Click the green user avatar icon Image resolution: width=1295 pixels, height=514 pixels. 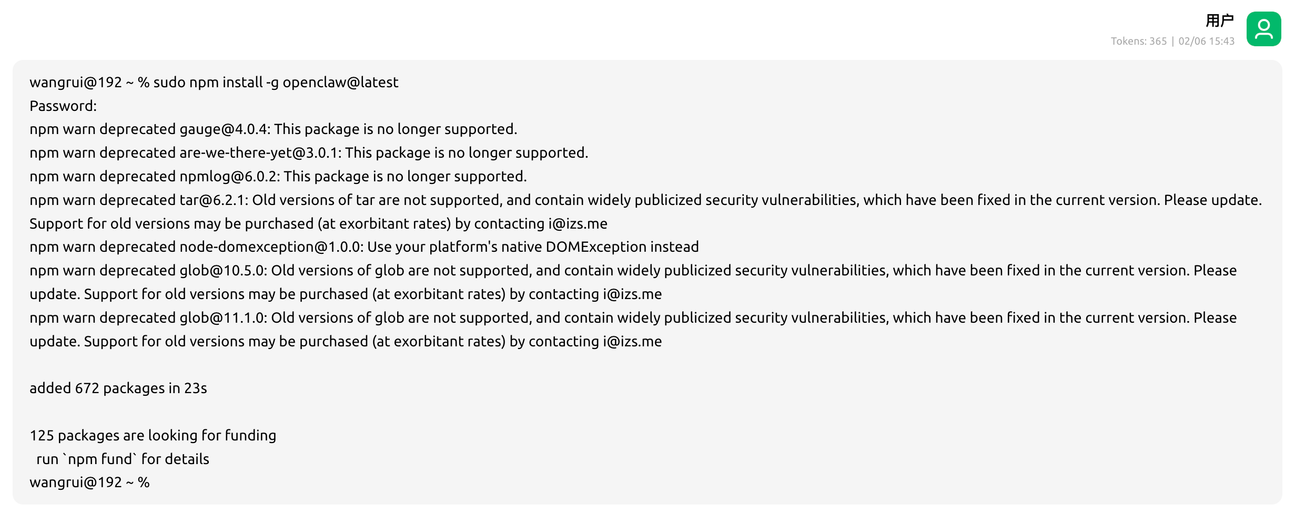pyautogui.click(x=1263, y=29)
